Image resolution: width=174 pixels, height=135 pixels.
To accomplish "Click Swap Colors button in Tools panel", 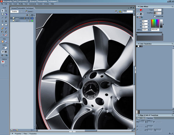I will tap(7, 55).
